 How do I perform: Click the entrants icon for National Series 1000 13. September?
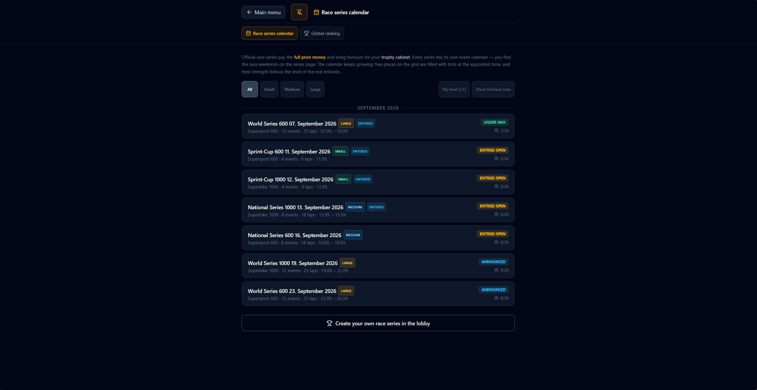(x=496, y=214)
